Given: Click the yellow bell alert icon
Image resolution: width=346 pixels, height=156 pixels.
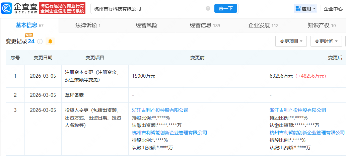Looking at the screenshot, I should click(x=50, y=41).
